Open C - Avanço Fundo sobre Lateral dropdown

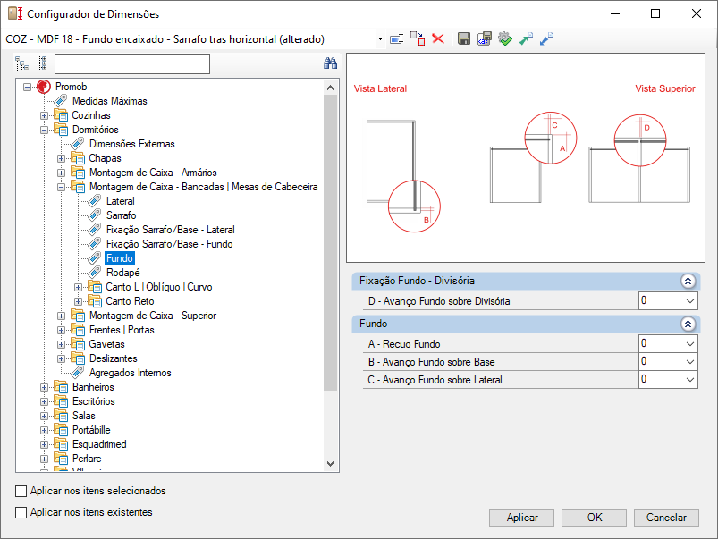tap(690, 379)
